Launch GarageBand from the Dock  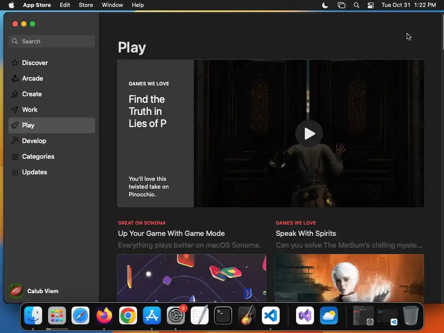coord(247,315)
